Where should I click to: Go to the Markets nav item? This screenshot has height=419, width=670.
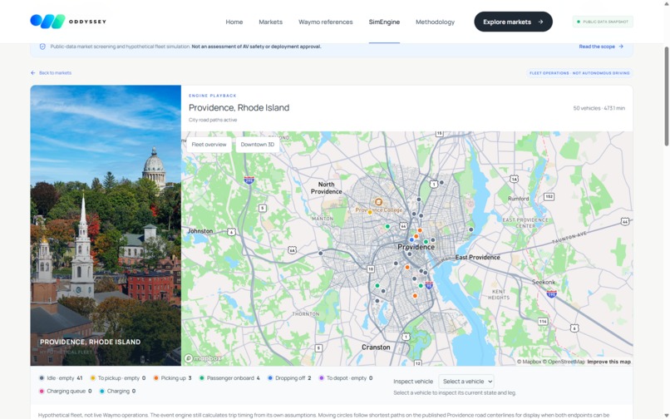[x=270, y=22]
